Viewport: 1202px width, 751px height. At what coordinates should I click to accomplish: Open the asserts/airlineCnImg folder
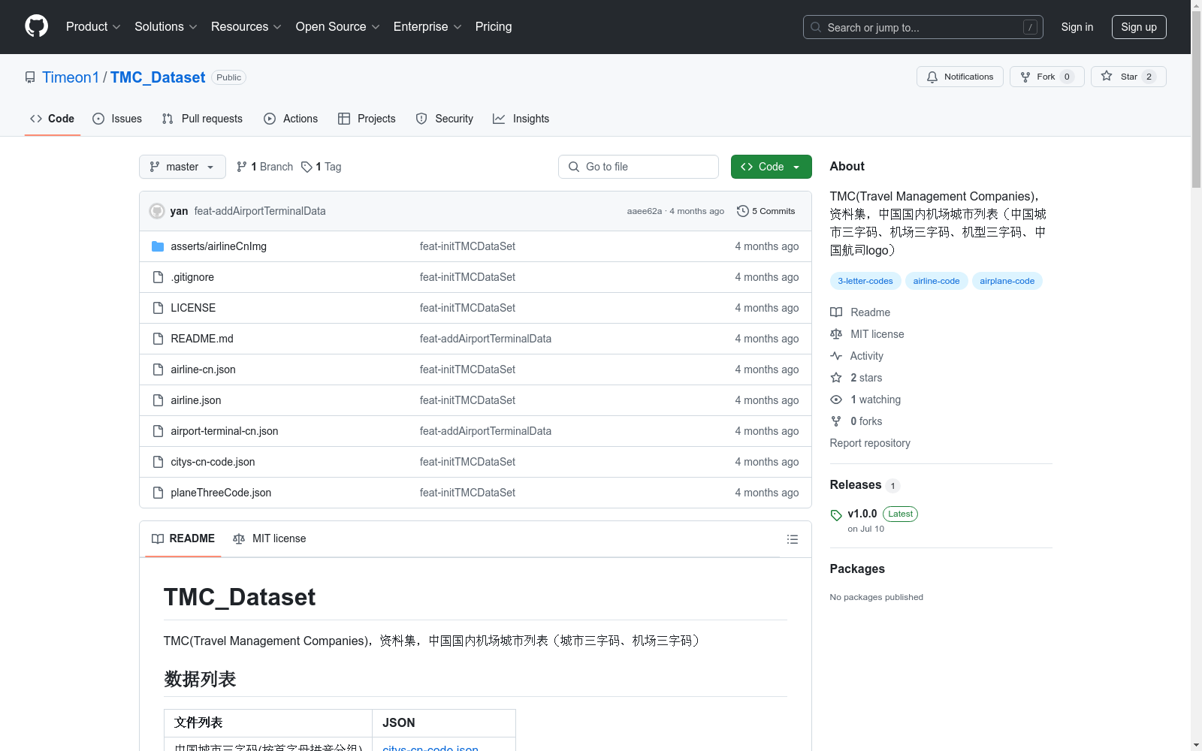coord(219,246)
